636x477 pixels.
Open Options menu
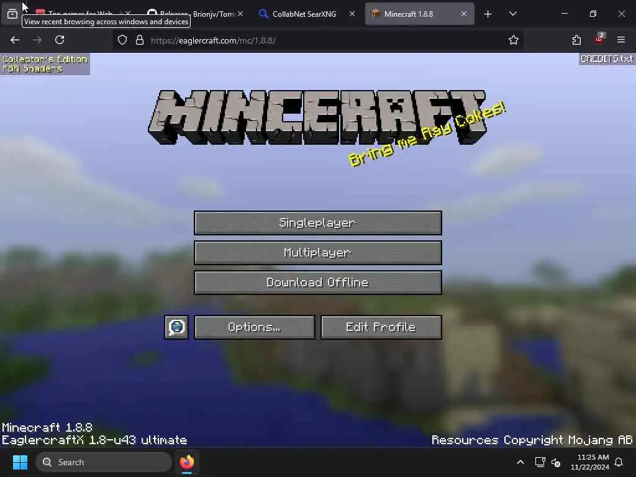tap(254, 327)
